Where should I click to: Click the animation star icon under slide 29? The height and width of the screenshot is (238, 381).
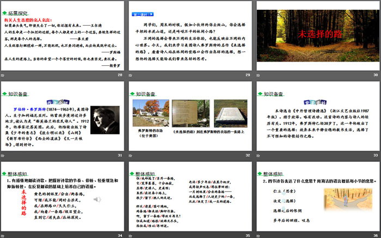(x=130, y=75)
